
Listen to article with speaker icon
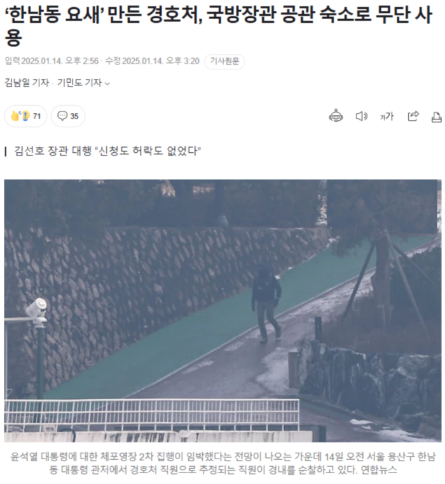[362, 116]
